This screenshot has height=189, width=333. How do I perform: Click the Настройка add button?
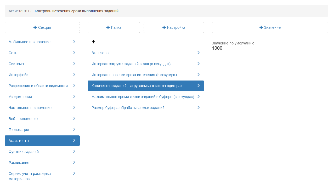click(x=174, y=27)
